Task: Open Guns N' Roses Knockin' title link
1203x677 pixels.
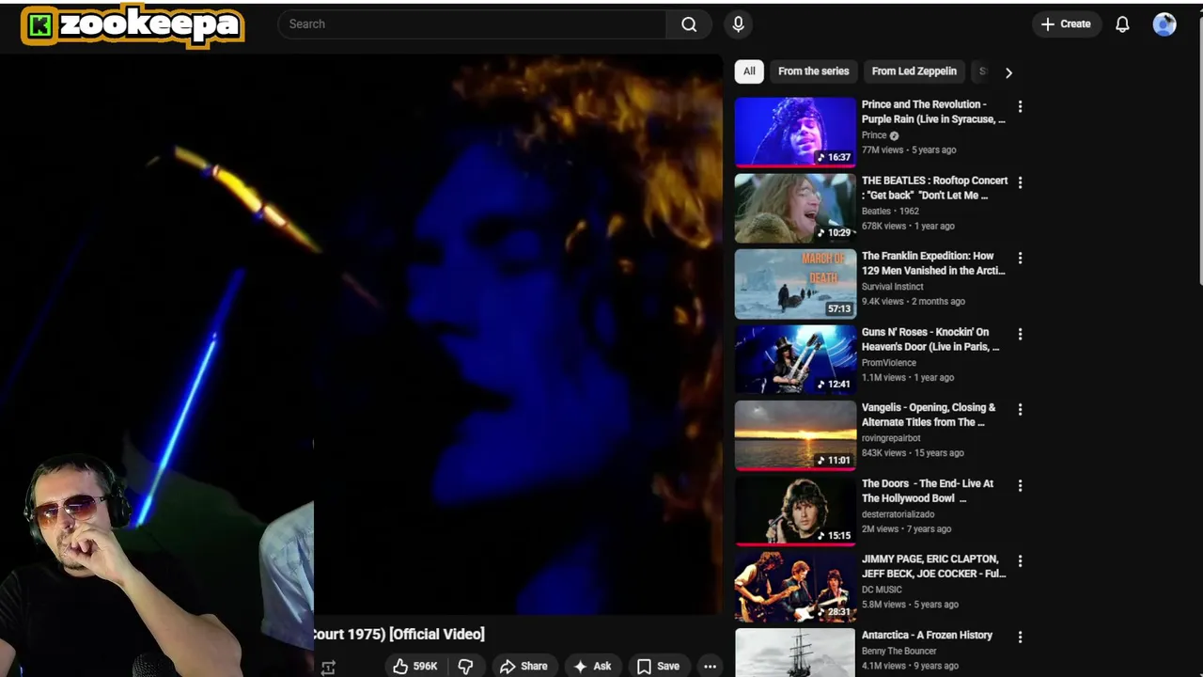Action: coord(930,339)
